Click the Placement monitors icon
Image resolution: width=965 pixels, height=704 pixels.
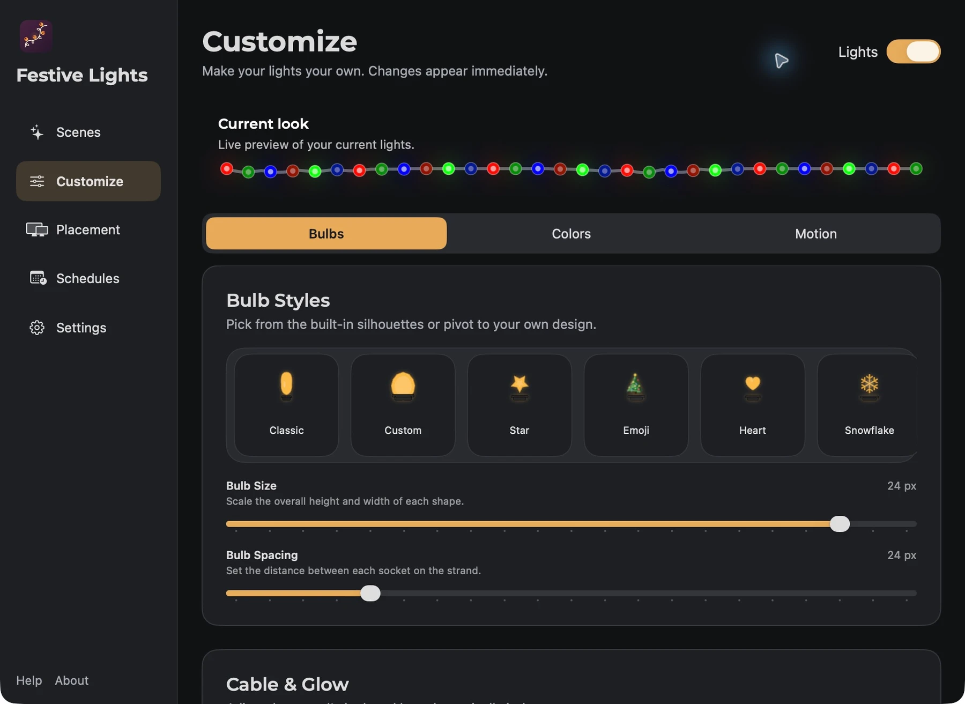(x=37, y=229)
